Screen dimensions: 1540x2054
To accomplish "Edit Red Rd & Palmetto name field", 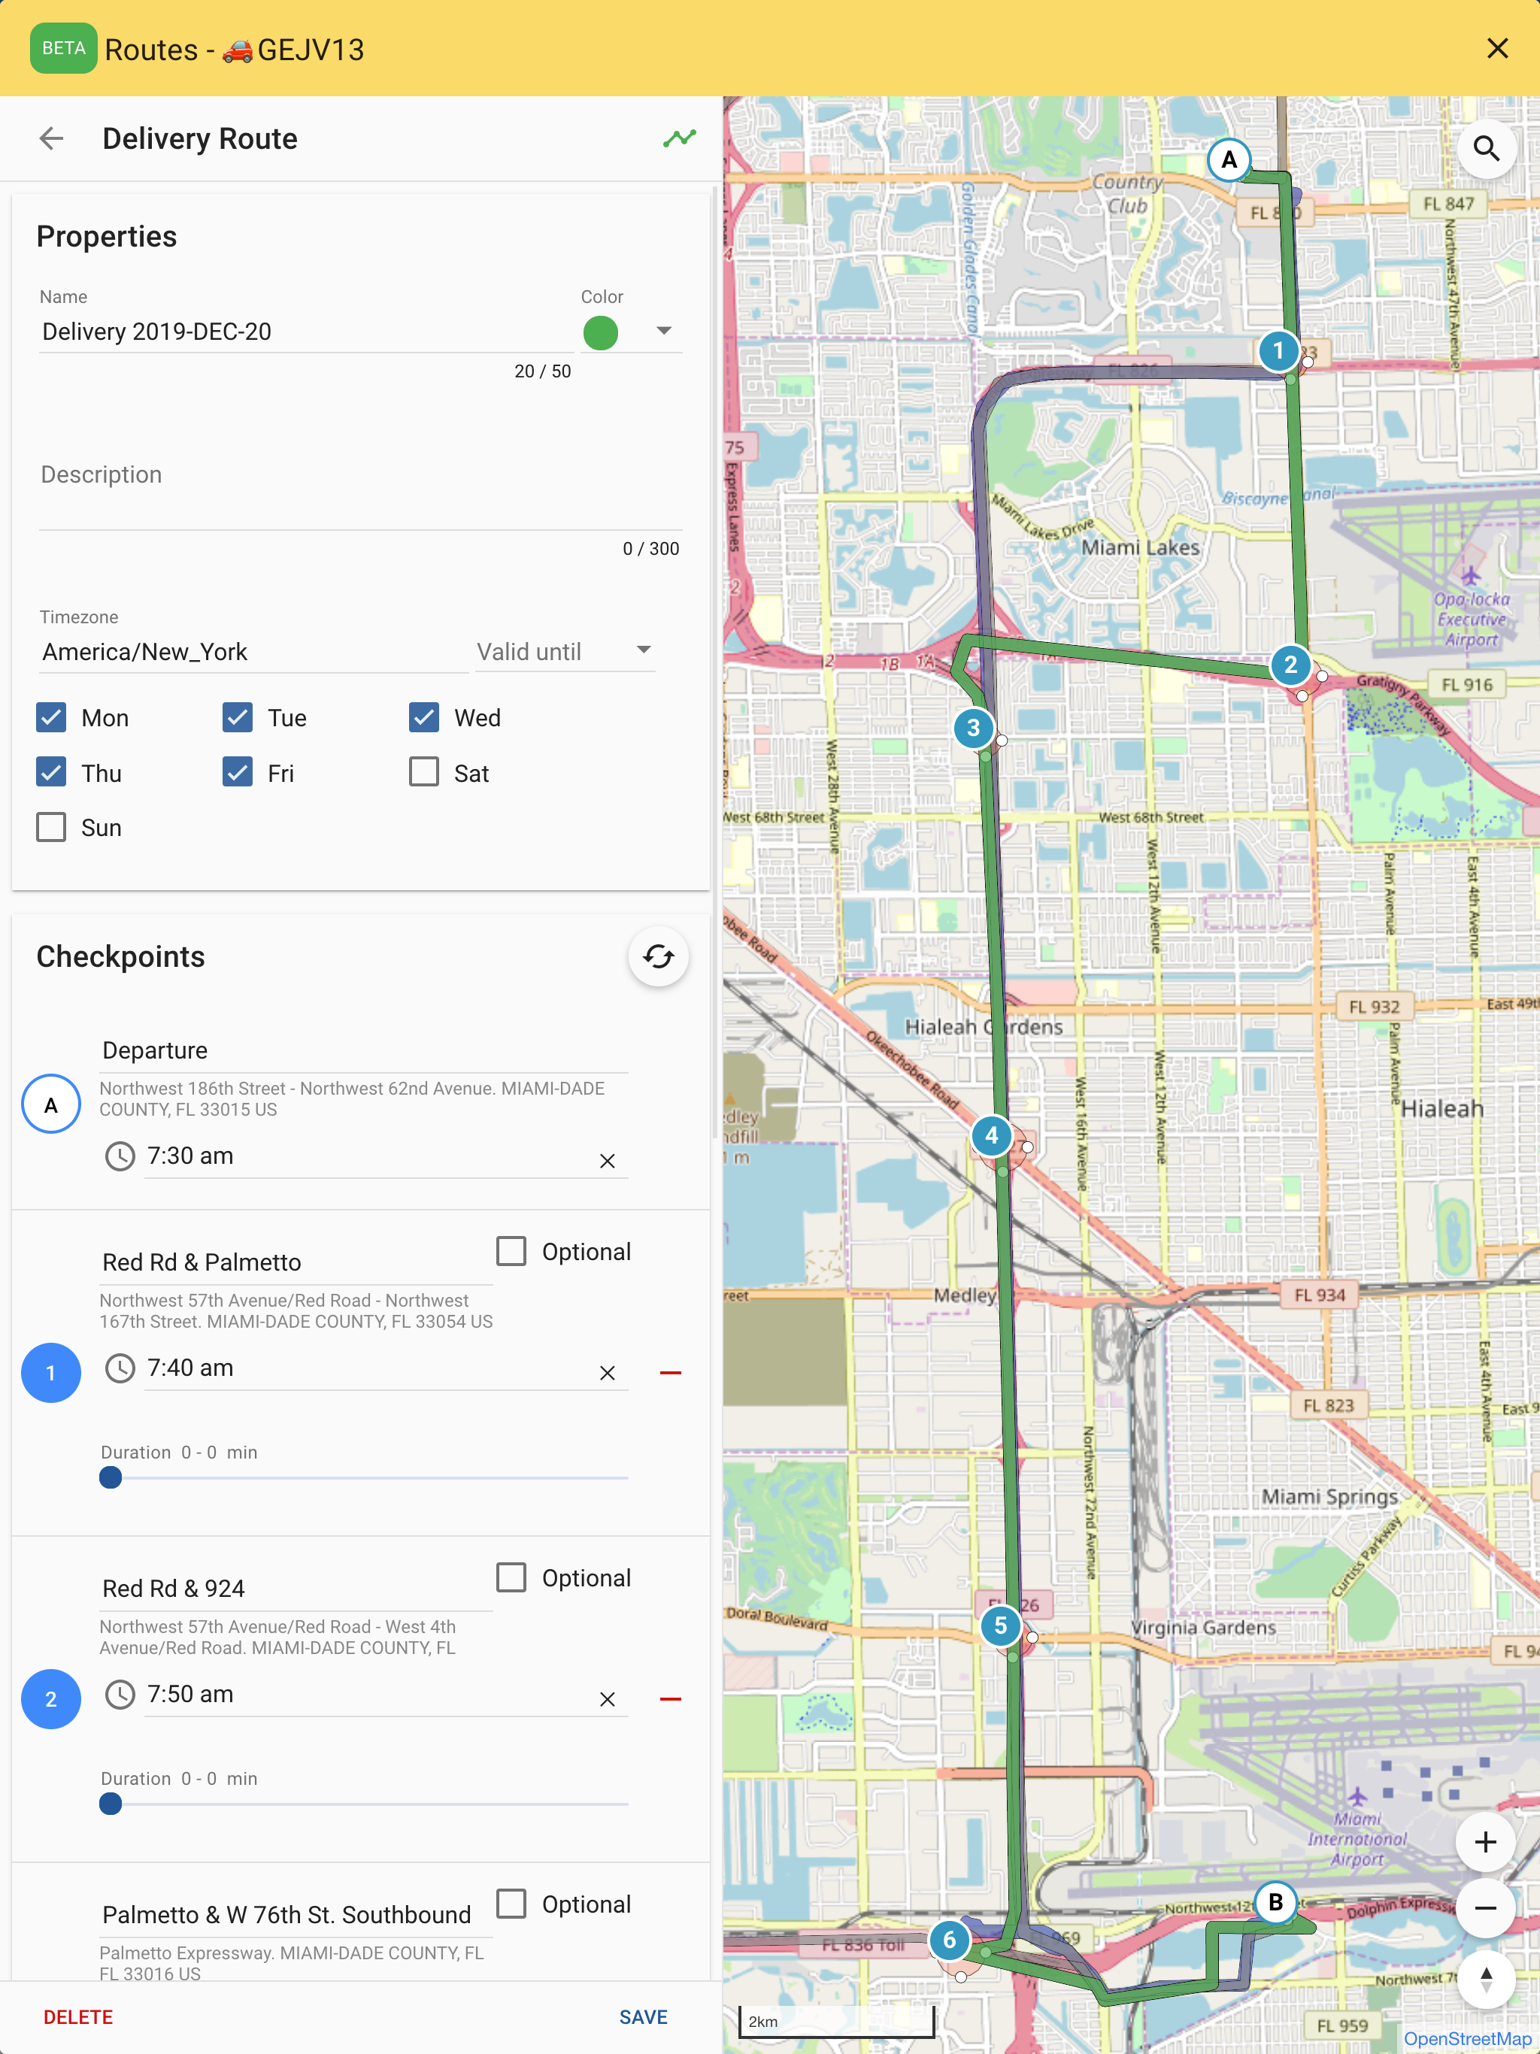I will coord(296,1263).
